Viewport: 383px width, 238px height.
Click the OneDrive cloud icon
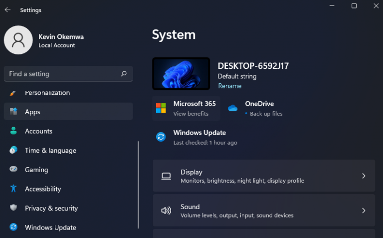232,108
